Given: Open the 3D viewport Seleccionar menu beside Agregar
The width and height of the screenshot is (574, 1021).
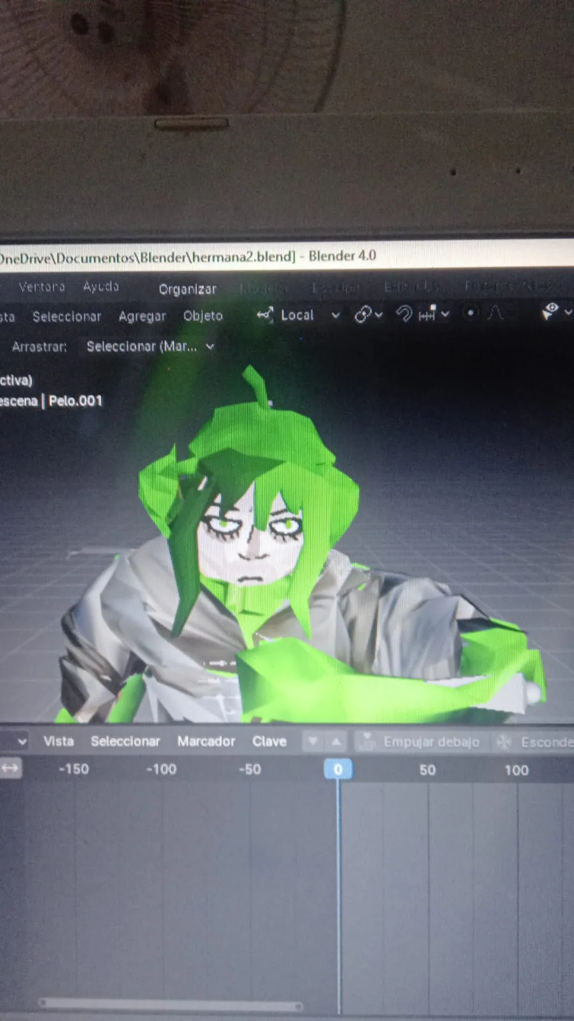Looking at the screenshot, I should pyautogui.click(x=67, y=316).
